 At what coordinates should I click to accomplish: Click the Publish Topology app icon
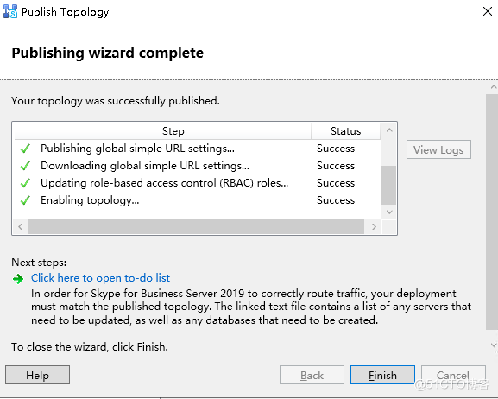pyautogui.click(x=10, y=12)
